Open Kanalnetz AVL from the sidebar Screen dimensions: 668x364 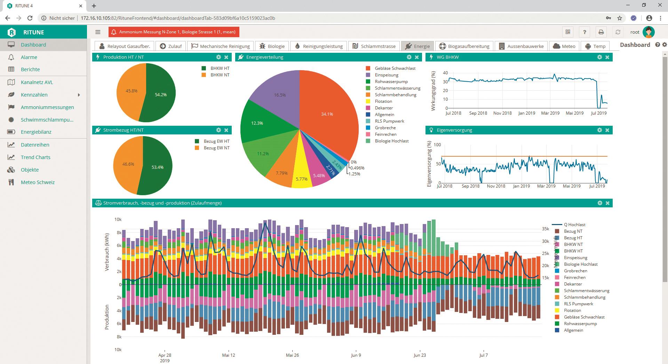pos(11,82)
